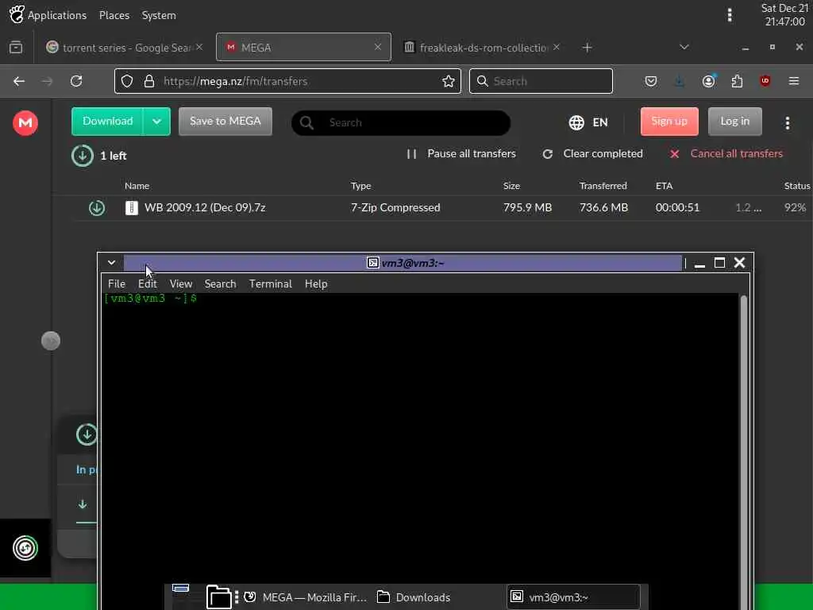Open the terminal Edit menu
The height and width of the screenshot is (610, 813).
[147, 284]
